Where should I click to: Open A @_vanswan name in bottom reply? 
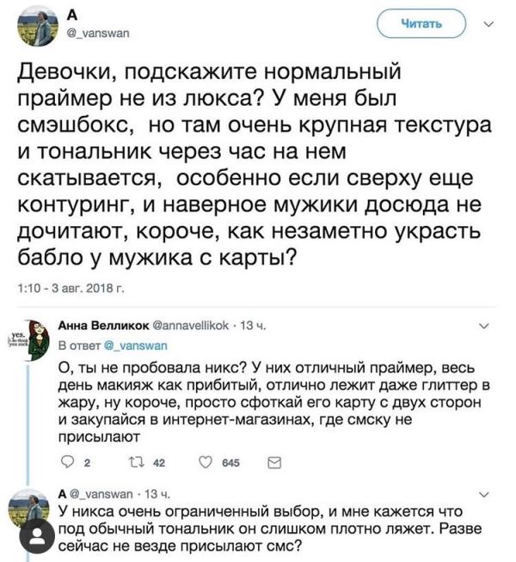pos(95,494)
